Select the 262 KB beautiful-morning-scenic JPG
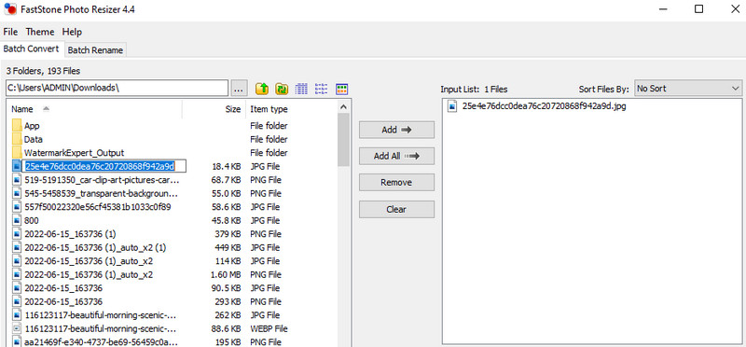746x347 pixels. click(101, 315)
